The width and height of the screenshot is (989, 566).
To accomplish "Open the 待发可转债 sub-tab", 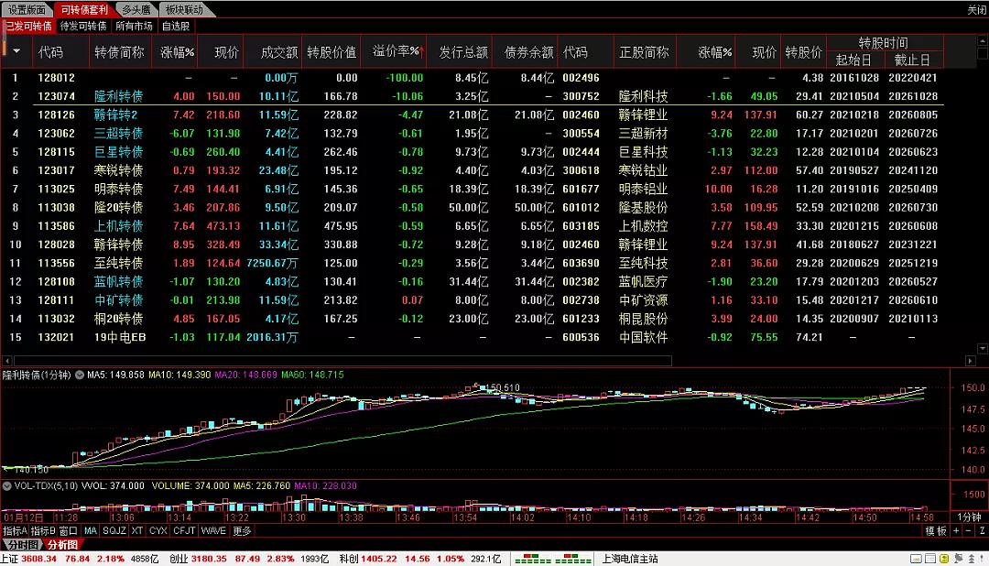I will point(83,26).
